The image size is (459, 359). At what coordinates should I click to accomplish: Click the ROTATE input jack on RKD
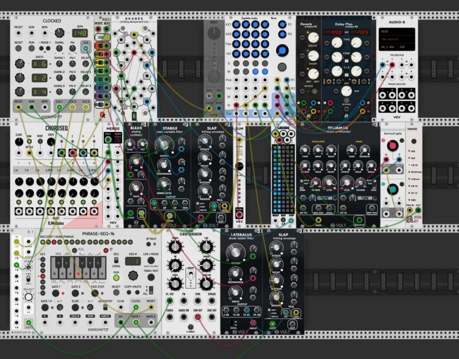pyautogui.click(x=99, y=29)
